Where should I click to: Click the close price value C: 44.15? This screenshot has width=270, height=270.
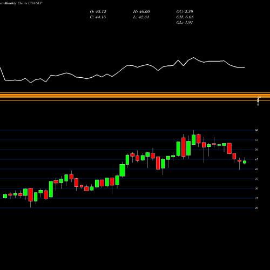pyautogui.click(x=98, y=17)
